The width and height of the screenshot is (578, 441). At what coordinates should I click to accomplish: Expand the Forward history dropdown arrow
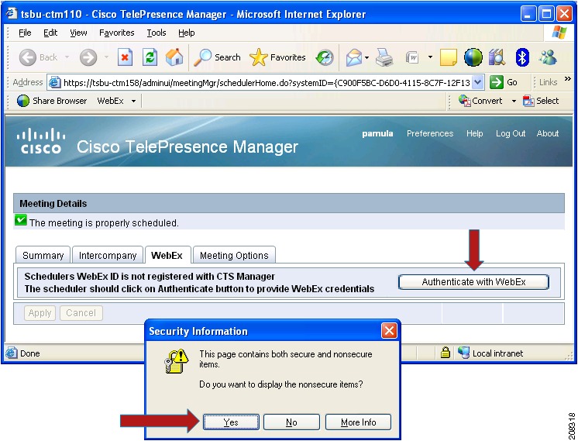pos(106,57)
